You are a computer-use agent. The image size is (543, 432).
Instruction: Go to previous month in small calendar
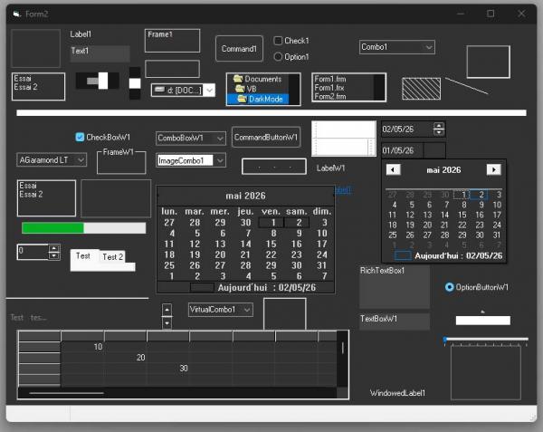[x=393, y=169]
